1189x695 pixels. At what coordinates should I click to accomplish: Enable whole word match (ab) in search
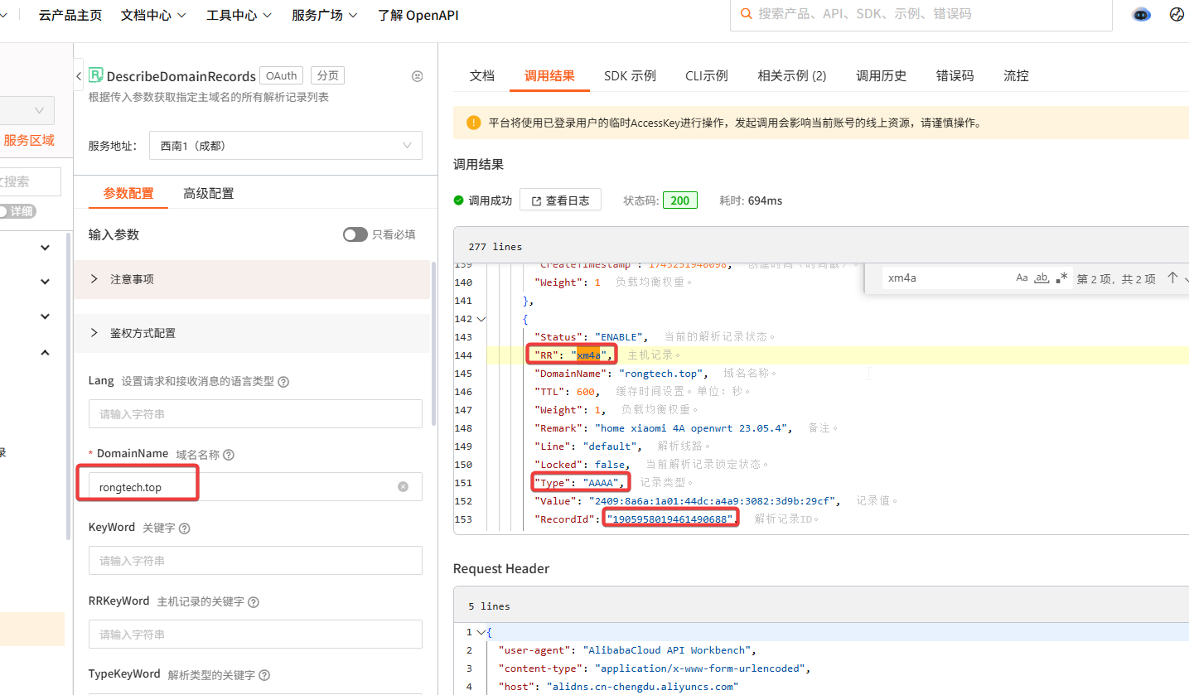[x=1043, y=278]
